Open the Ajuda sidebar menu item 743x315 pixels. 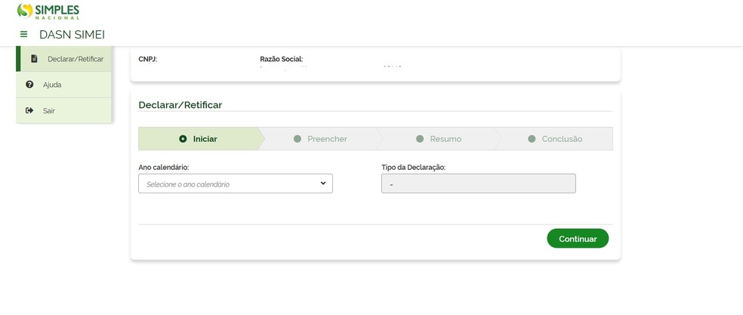click(52, 85)
